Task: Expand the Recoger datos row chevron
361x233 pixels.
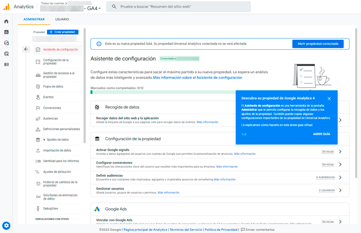Action: coord(340,120)
